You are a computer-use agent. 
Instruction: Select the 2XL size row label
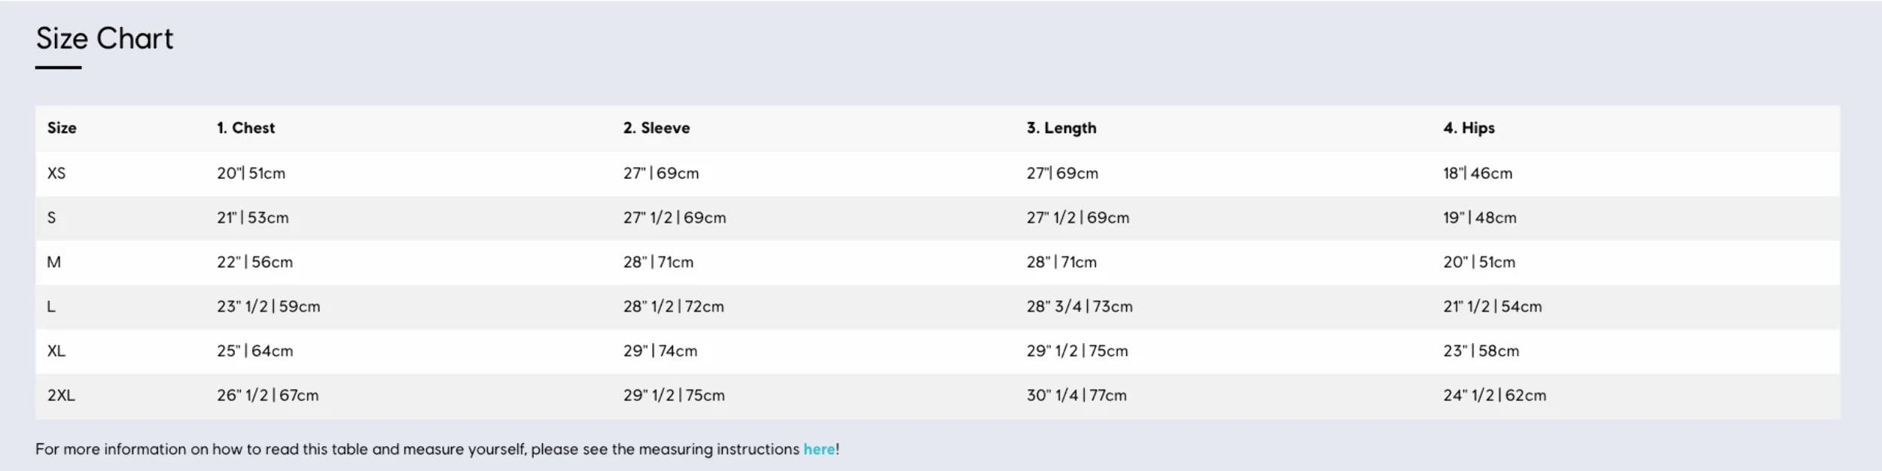pos(61,395)
